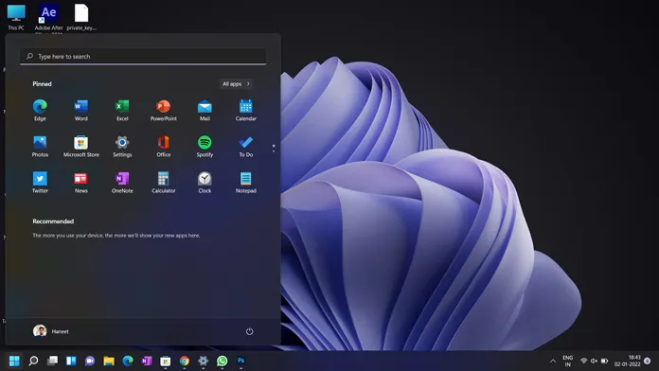Open File Explorer from the taskbar
This screenshot has height=371, width=659.
[x=109, y=361]
